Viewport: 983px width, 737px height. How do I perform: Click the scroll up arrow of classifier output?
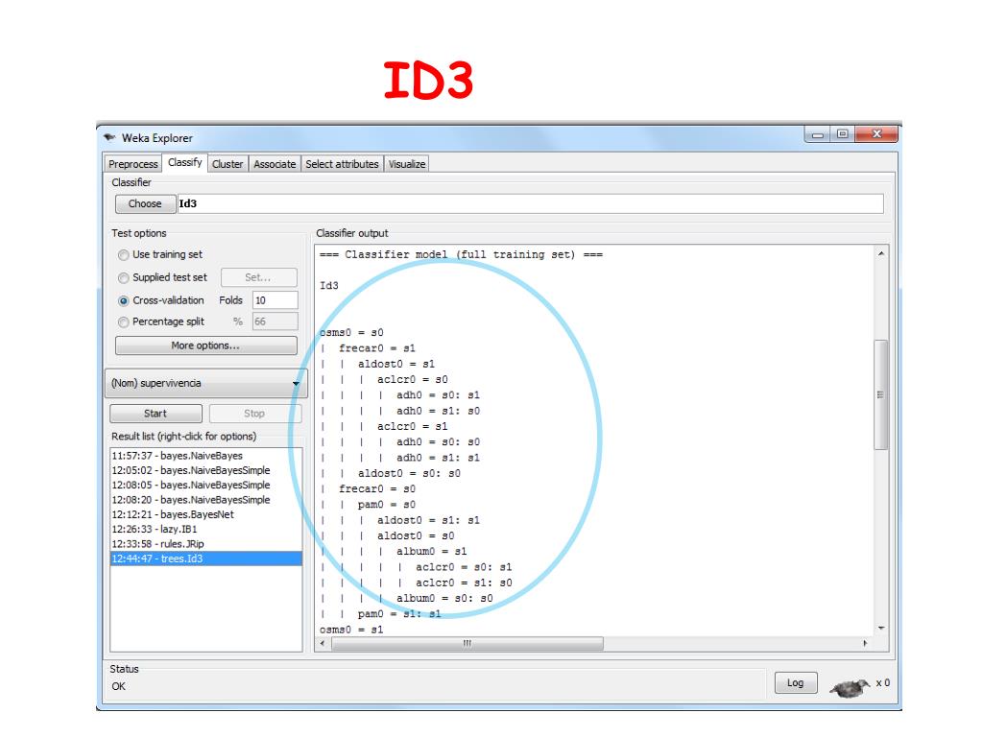click(881, 253)
